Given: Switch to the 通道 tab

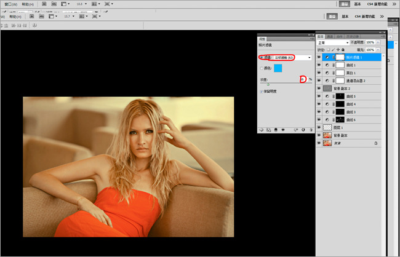Looking at the screenshot, I should coord(330,37).
